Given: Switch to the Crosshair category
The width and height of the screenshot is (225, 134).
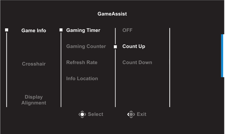Looking at the screenshot, I should point(34,64).
